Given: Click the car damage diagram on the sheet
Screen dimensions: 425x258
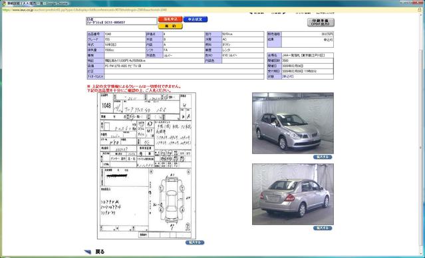Looking at the screenshot, I should pos(170,199).
